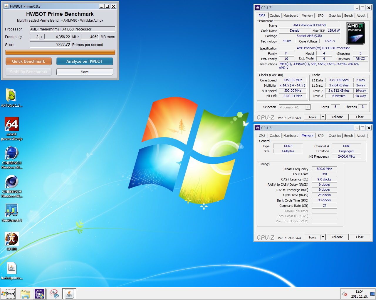Click the lower CPU-Z window title icon
The height and width of the screenshot is (300, 376).
coord(258,128)
